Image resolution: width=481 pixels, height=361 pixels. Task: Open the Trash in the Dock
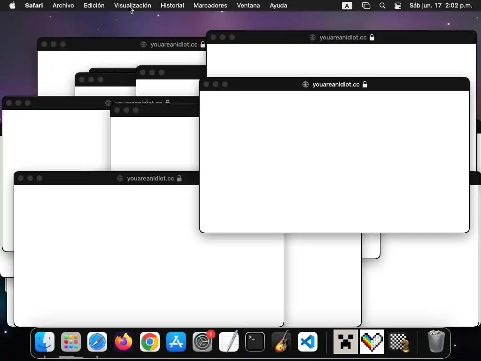point(436,341)
